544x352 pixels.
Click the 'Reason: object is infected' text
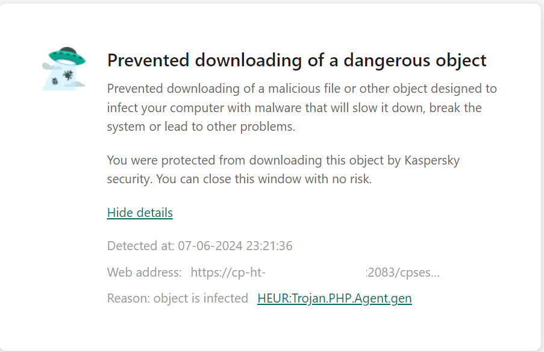pyautogui.click(x=177, y=298)
